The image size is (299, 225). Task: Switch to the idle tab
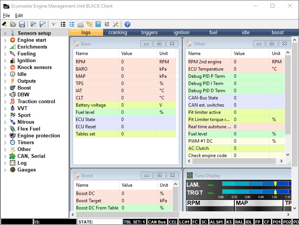tap(246, 32)
